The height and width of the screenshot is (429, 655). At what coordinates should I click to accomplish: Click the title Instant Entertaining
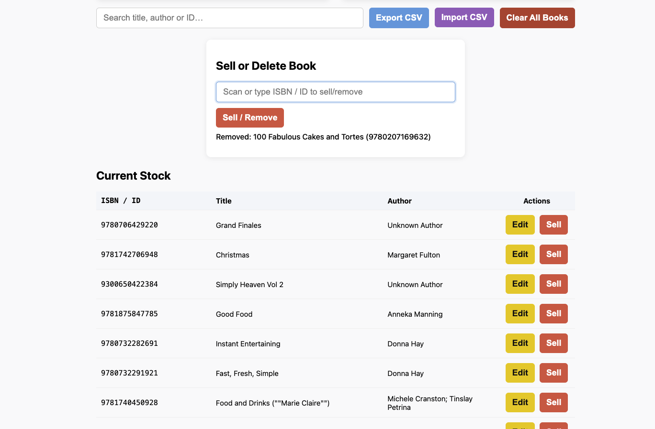click(248, 344)
